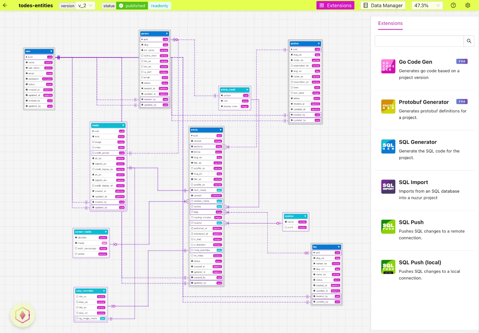Viewport: 479px width, 333px height.
Task: Select the password field in user table
Action: 39,79
